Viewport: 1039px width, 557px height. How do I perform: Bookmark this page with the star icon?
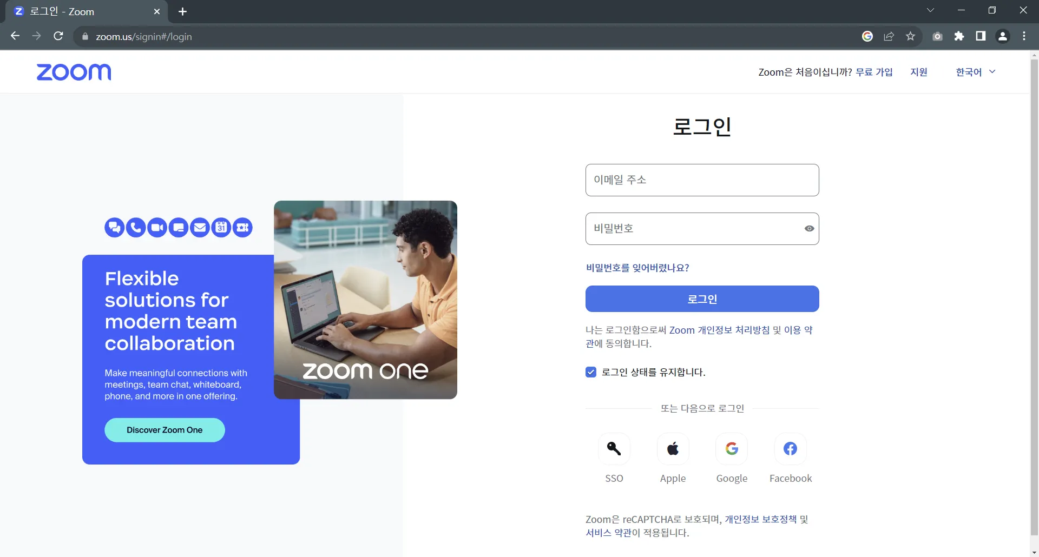pyautogui.click(x=911, y=36)
